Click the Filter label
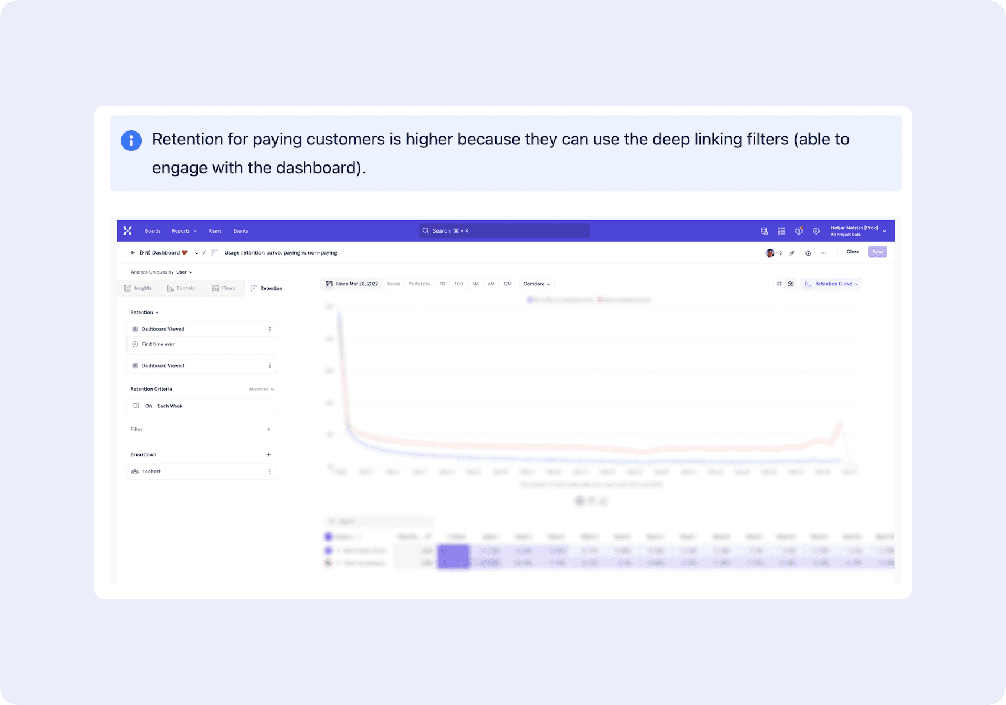Screen dimensions: 1006x705 [137, 429]
